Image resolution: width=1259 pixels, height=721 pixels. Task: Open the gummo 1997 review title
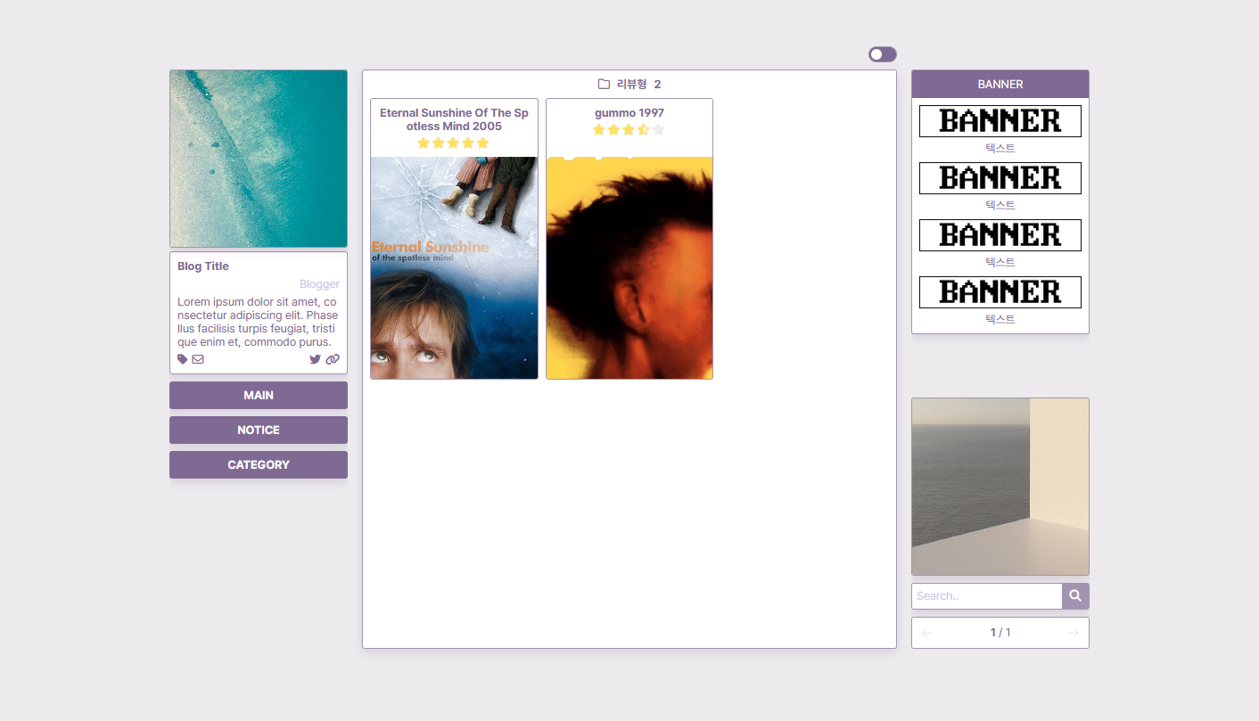coord(629,113)
